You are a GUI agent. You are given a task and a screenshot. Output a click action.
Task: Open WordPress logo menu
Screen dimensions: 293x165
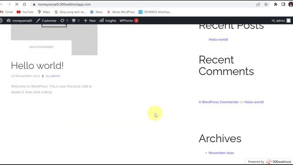[x=1, y=21]
